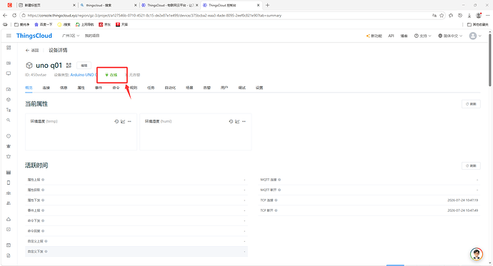
Task: Open the user avatar account menu
Action: pyautogui.click(x=475, y=36)
